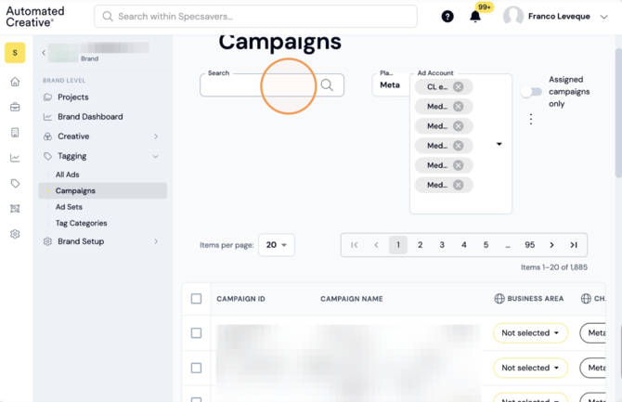This screenshot has width=622, height=402.
Task: Go to page 3 in pagination
Action: (442, 245)
